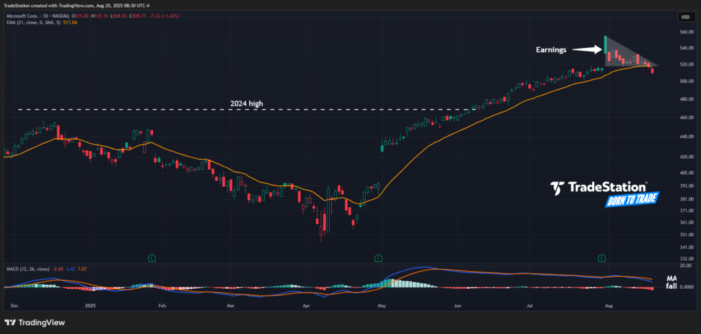Select the 2024 high dashed line label
This screenshot has width=701, height=334.
pos(246,103)
